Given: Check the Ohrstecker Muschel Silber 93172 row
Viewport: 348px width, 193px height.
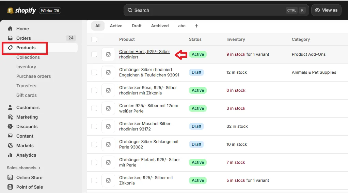Looking at the screenshot, I should [x=94, y=126].
